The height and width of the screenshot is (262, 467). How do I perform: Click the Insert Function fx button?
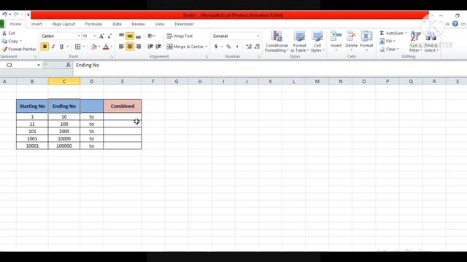coord(68,65)
